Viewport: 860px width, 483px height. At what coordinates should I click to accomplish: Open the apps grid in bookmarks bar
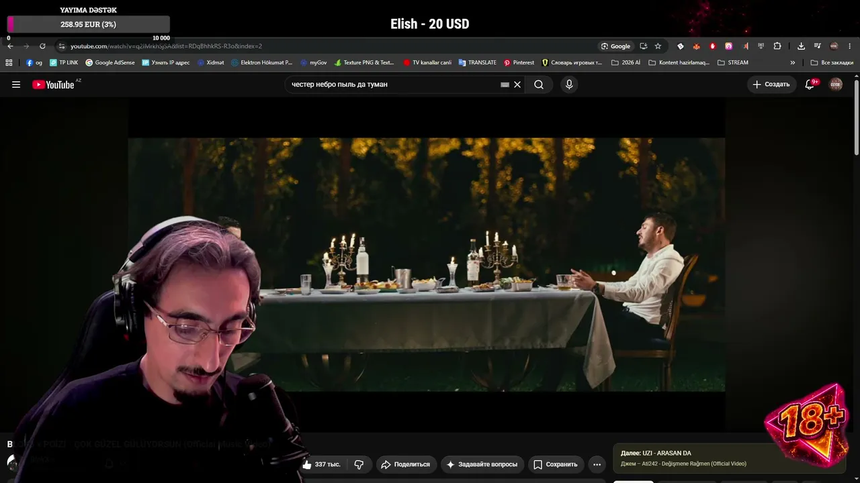click(9, 62)
